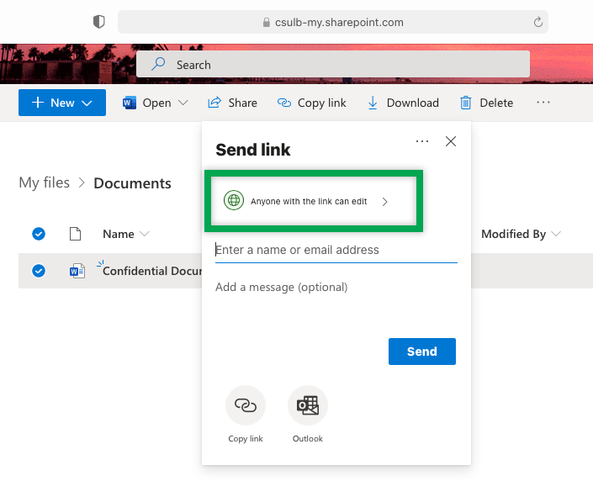
Task: Click the Word file icon for Confidential Document
Action: tap(77, 271)
